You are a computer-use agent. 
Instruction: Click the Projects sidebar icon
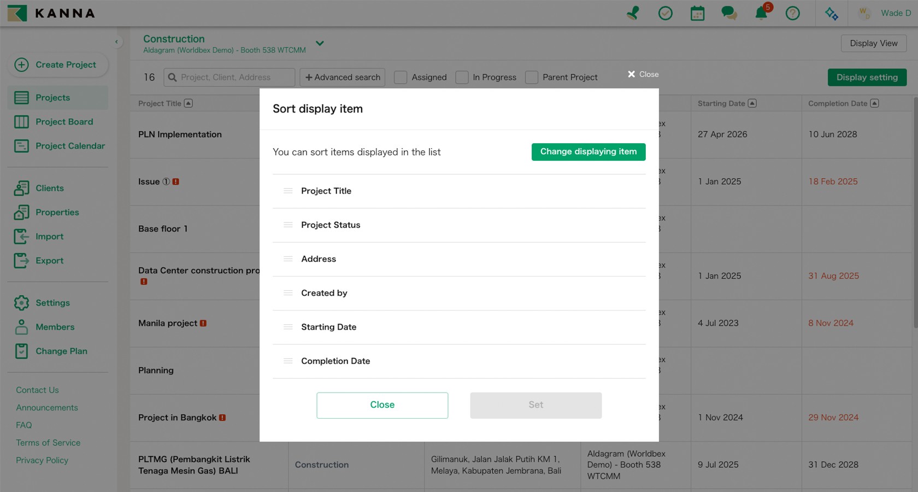pyautogui.click(x=21, y=97)
